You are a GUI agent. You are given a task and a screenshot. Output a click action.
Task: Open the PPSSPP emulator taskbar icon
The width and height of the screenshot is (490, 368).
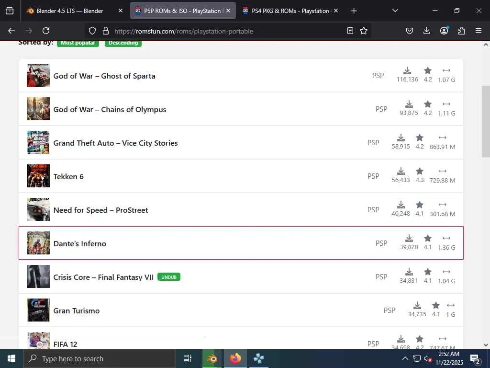[259, 358]
